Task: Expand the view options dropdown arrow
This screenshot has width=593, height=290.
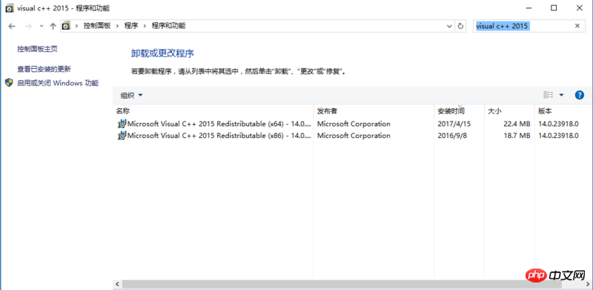Action: click(x=561, y=95)
